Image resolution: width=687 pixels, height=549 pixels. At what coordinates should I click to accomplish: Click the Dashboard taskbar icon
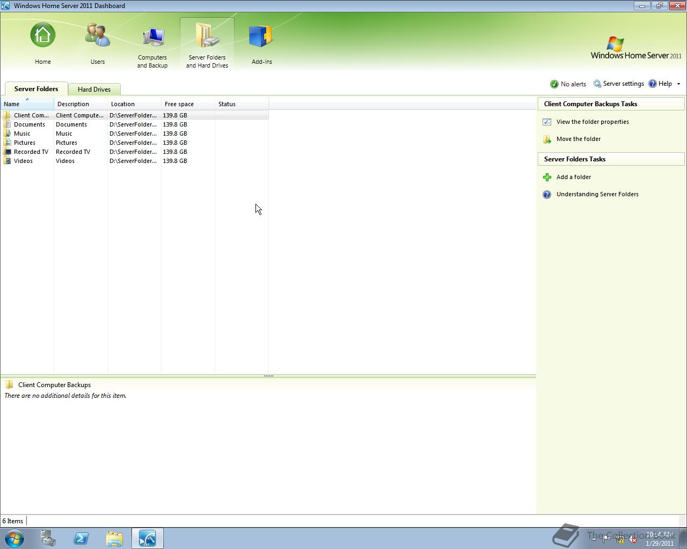[x=148, y=538]
